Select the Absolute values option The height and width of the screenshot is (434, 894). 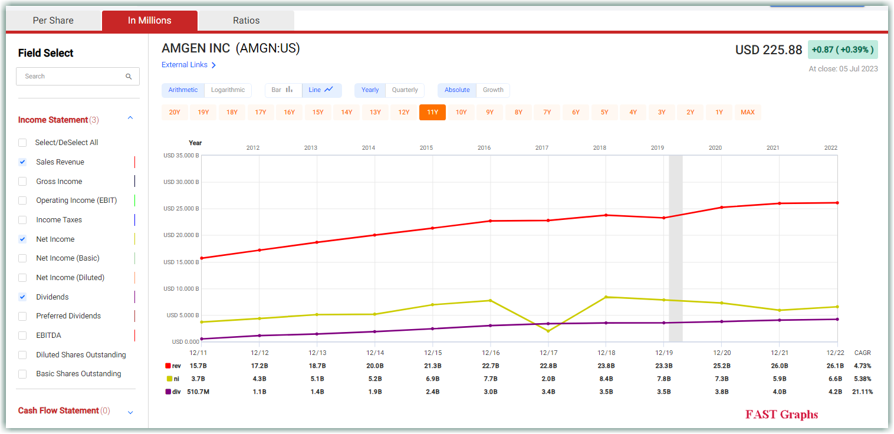[457, 90]
